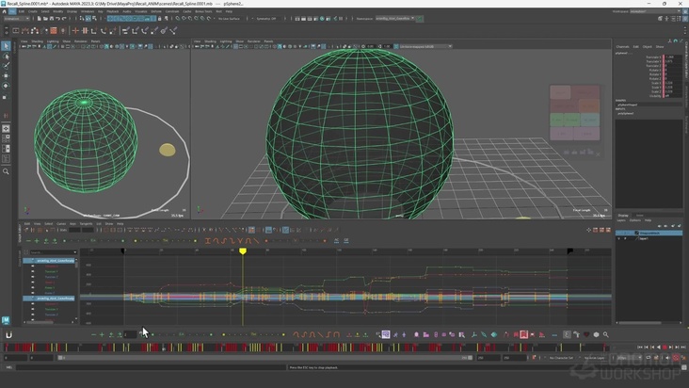
Task: Open the Namespace dropdown in status line
Action: click(395, 19)
